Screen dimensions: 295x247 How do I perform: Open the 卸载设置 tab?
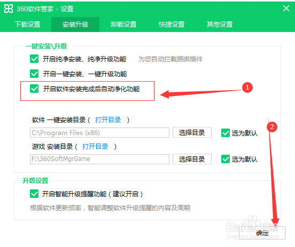[x=123, y=25]
